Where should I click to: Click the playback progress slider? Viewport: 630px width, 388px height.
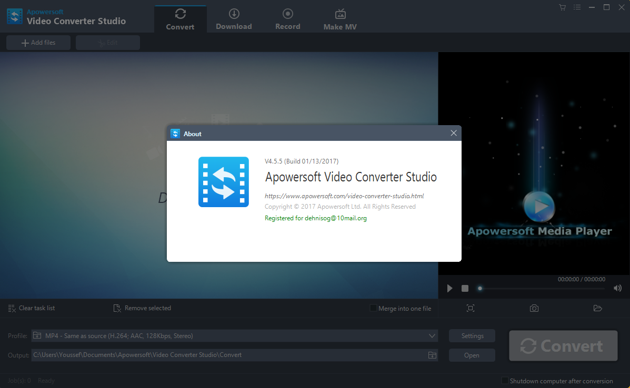[542, 288]
